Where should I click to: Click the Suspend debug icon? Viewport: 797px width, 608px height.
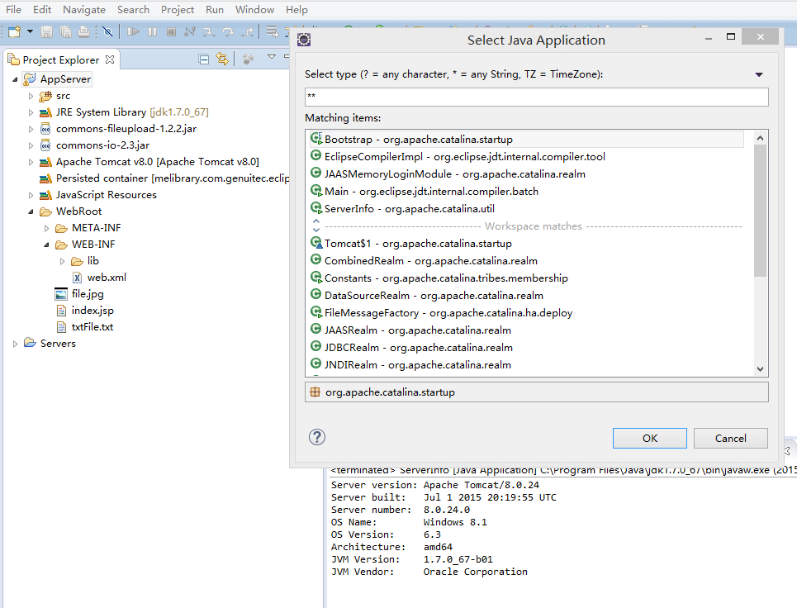152,31
